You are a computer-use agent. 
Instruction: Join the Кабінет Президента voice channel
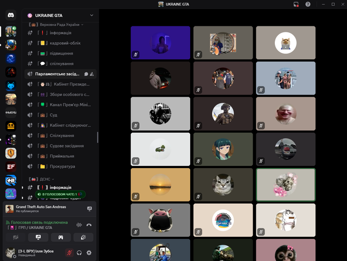[x=60, y=84]
